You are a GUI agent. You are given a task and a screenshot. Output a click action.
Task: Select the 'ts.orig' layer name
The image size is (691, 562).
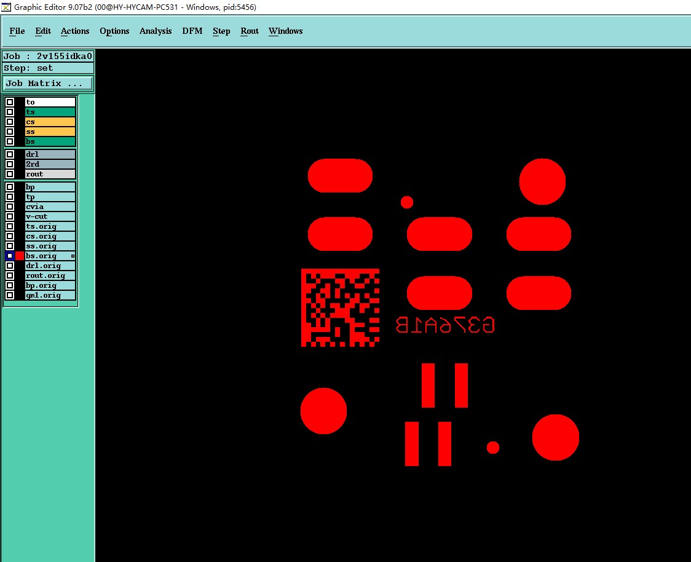pyautogui.click(x=50, y=226)
